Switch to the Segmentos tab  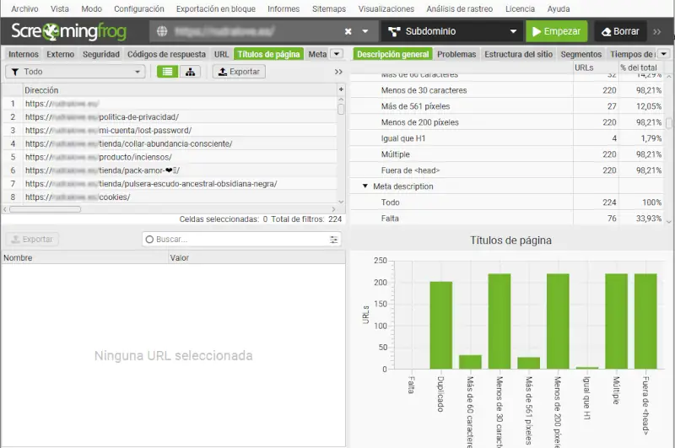(580, 54)
